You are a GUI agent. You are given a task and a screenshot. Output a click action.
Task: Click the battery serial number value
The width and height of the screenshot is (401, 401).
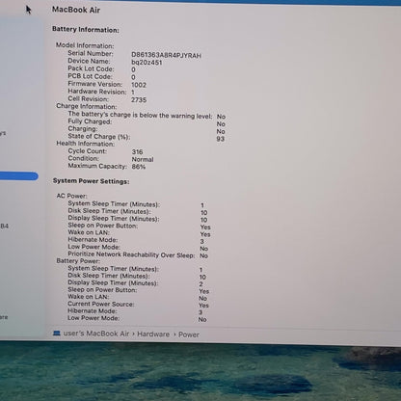(x=166, y=55)
